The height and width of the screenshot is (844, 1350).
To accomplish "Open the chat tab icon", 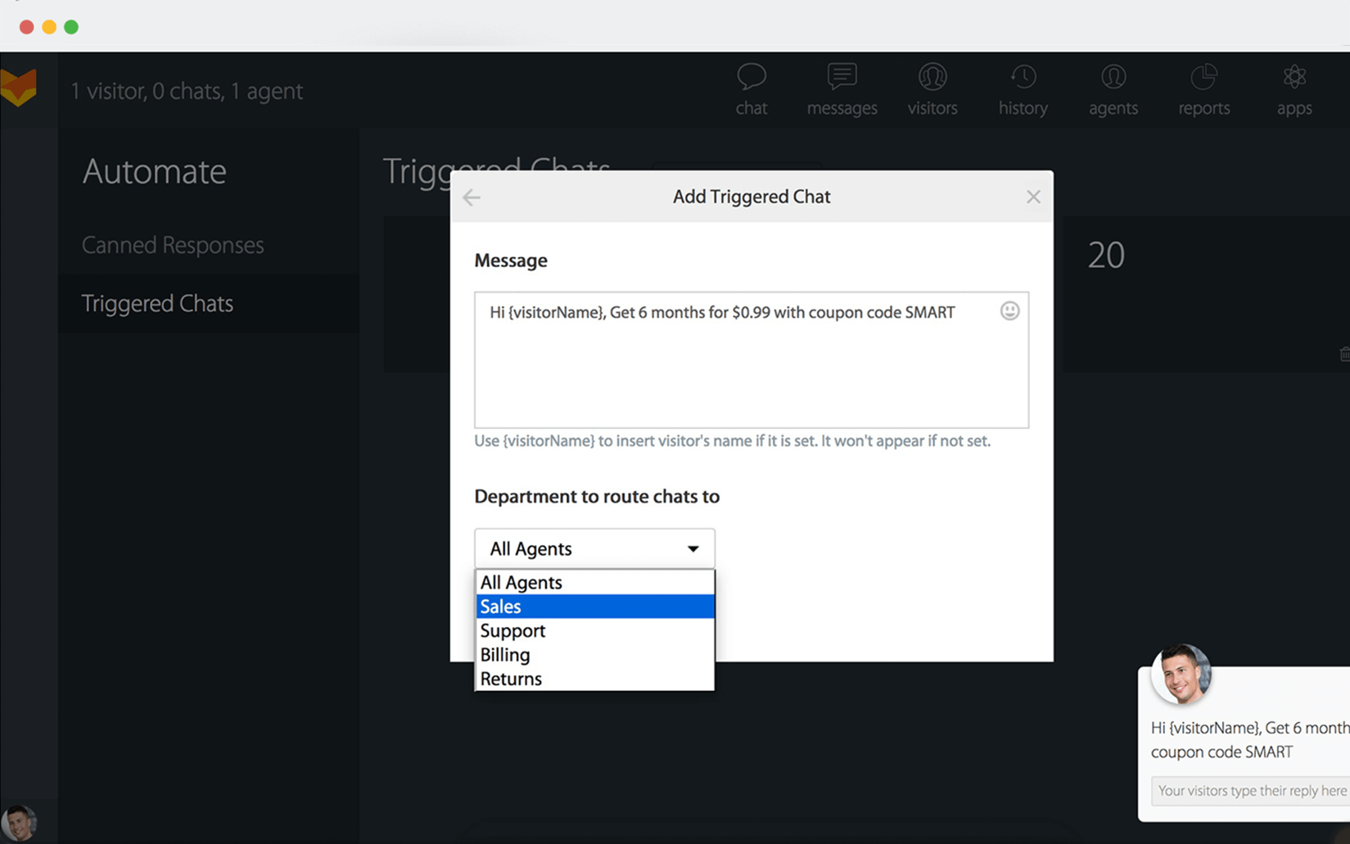I will pos(751,90).
